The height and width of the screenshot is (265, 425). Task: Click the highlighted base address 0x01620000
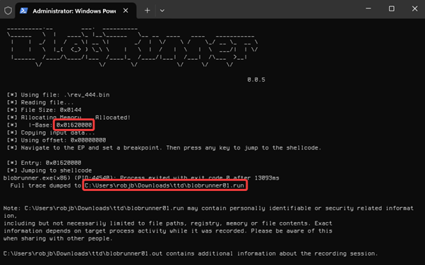pos(74,125)
